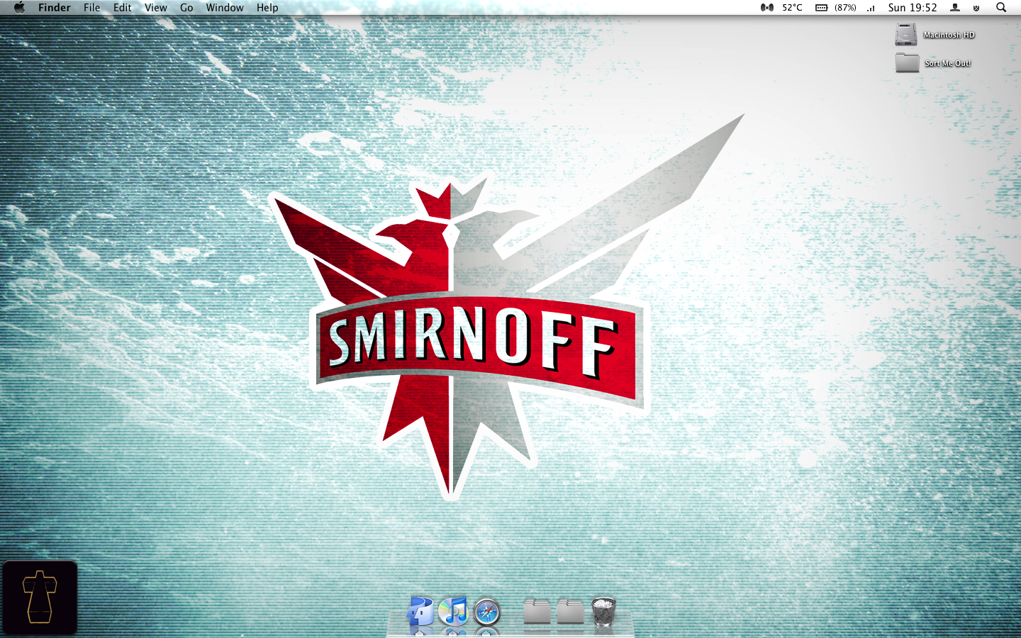
Task: Open Finder from the Dock
Action: tap(420, 611)
